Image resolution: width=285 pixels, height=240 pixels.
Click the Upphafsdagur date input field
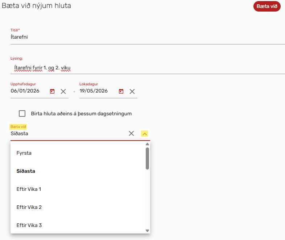28,91
